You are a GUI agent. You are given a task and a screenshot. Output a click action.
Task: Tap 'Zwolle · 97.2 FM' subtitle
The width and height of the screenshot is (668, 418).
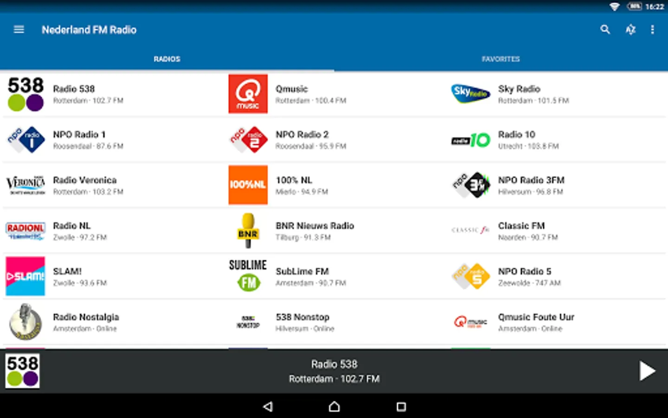[80, 237]
